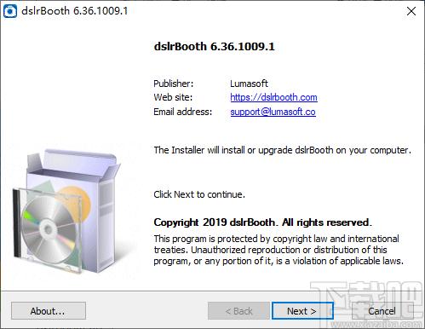425x329 pixels.
Task: Continue with the Next > button
Action: coord(302,311)
